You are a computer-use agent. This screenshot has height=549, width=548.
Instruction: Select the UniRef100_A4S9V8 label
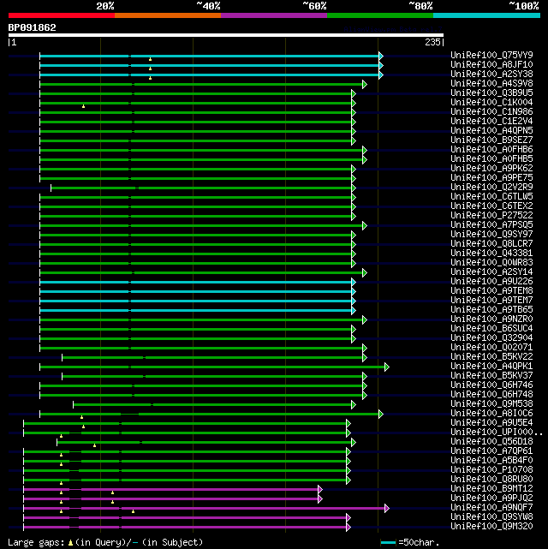(x=491, y=84)
